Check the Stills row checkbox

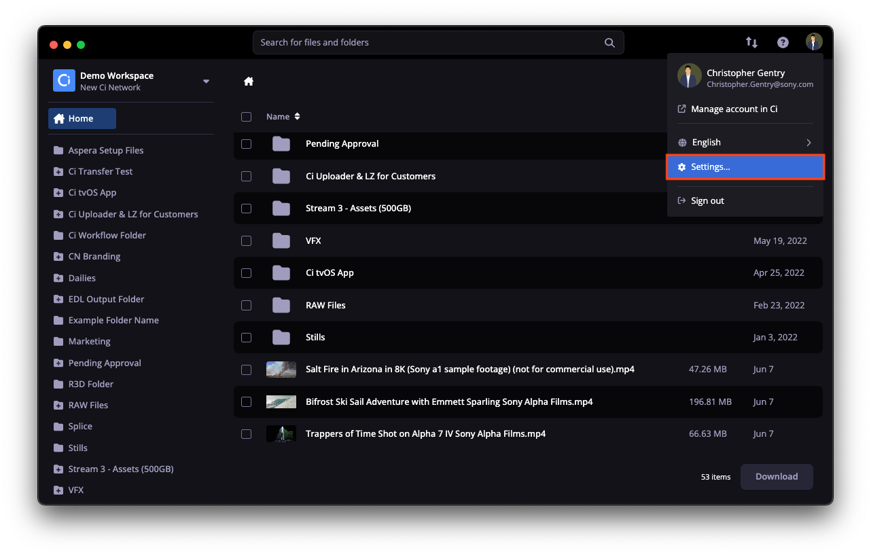coord(246,337)
